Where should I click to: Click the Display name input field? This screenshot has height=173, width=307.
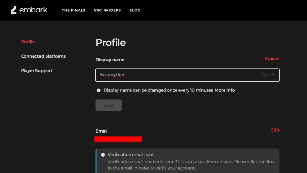[x=188, y=75]
